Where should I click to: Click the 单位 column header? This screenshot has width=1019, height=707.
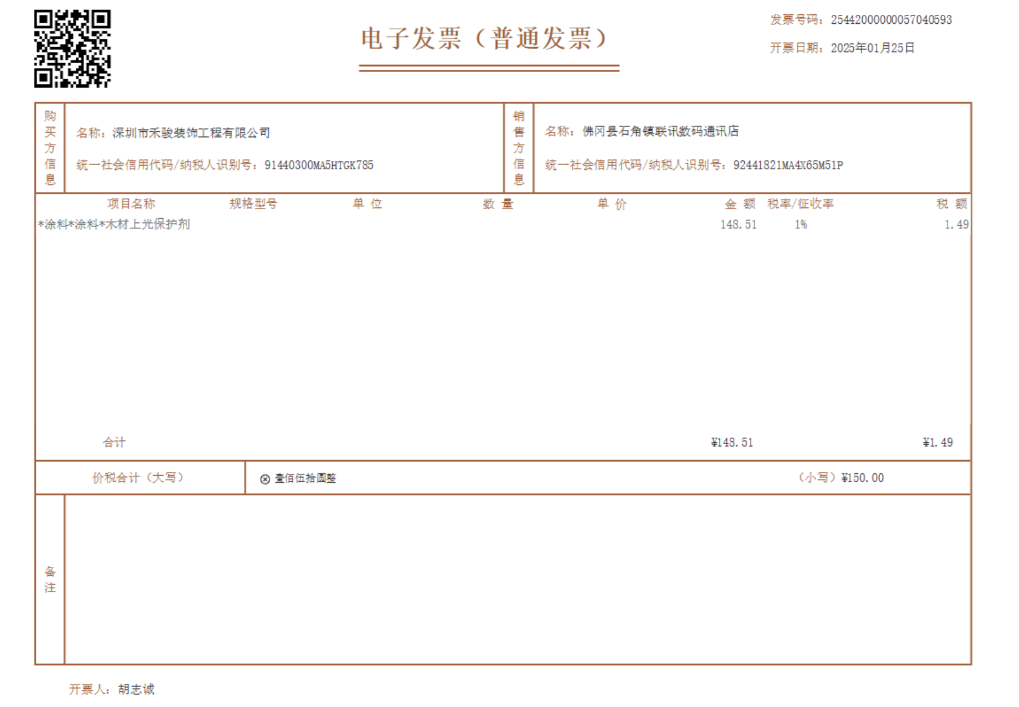click(367, 204)
